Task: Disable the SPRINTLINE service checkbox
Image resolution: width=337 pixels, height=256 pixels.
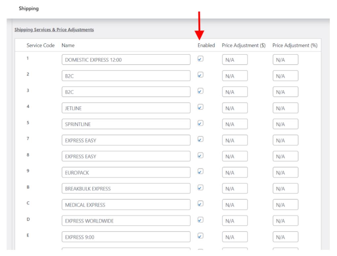Action: tap(200, 123)
